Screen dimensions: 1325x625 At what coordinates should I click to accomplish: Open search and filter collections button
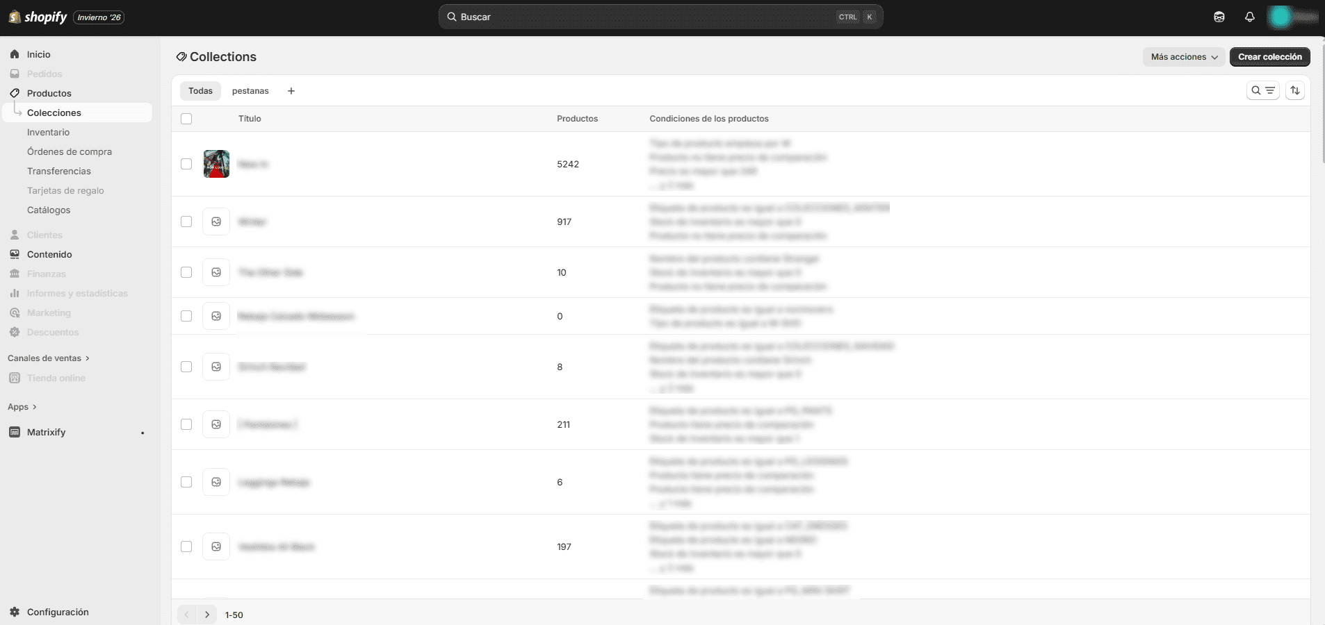1262,90
